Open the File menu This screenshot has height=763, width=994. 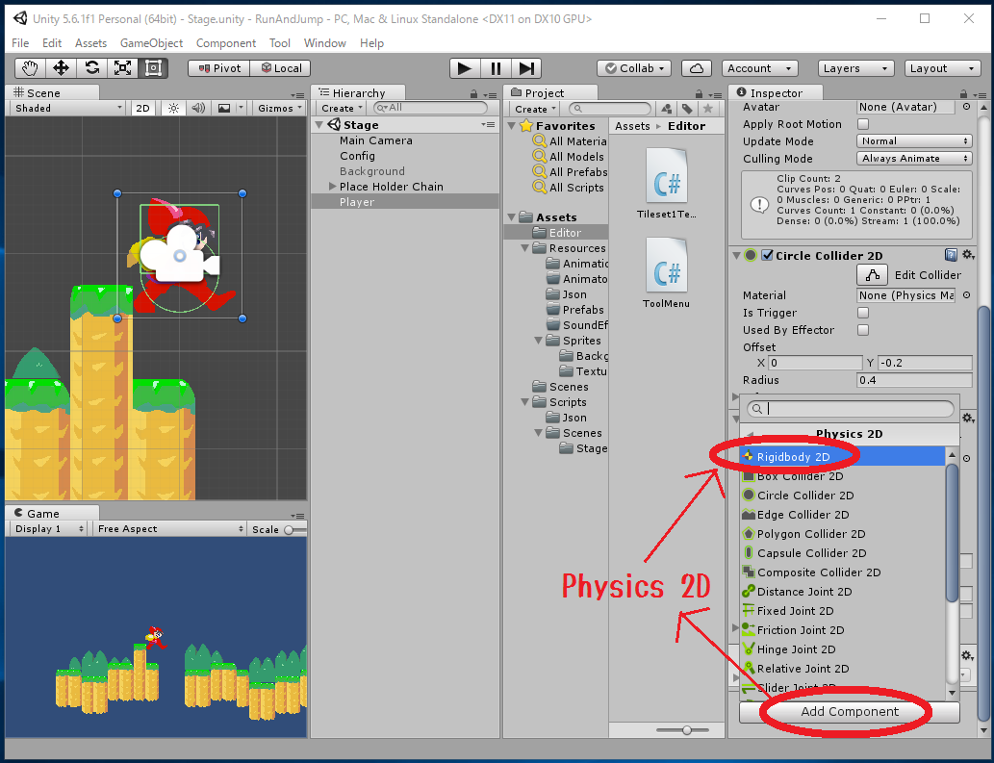pos(20,43)
